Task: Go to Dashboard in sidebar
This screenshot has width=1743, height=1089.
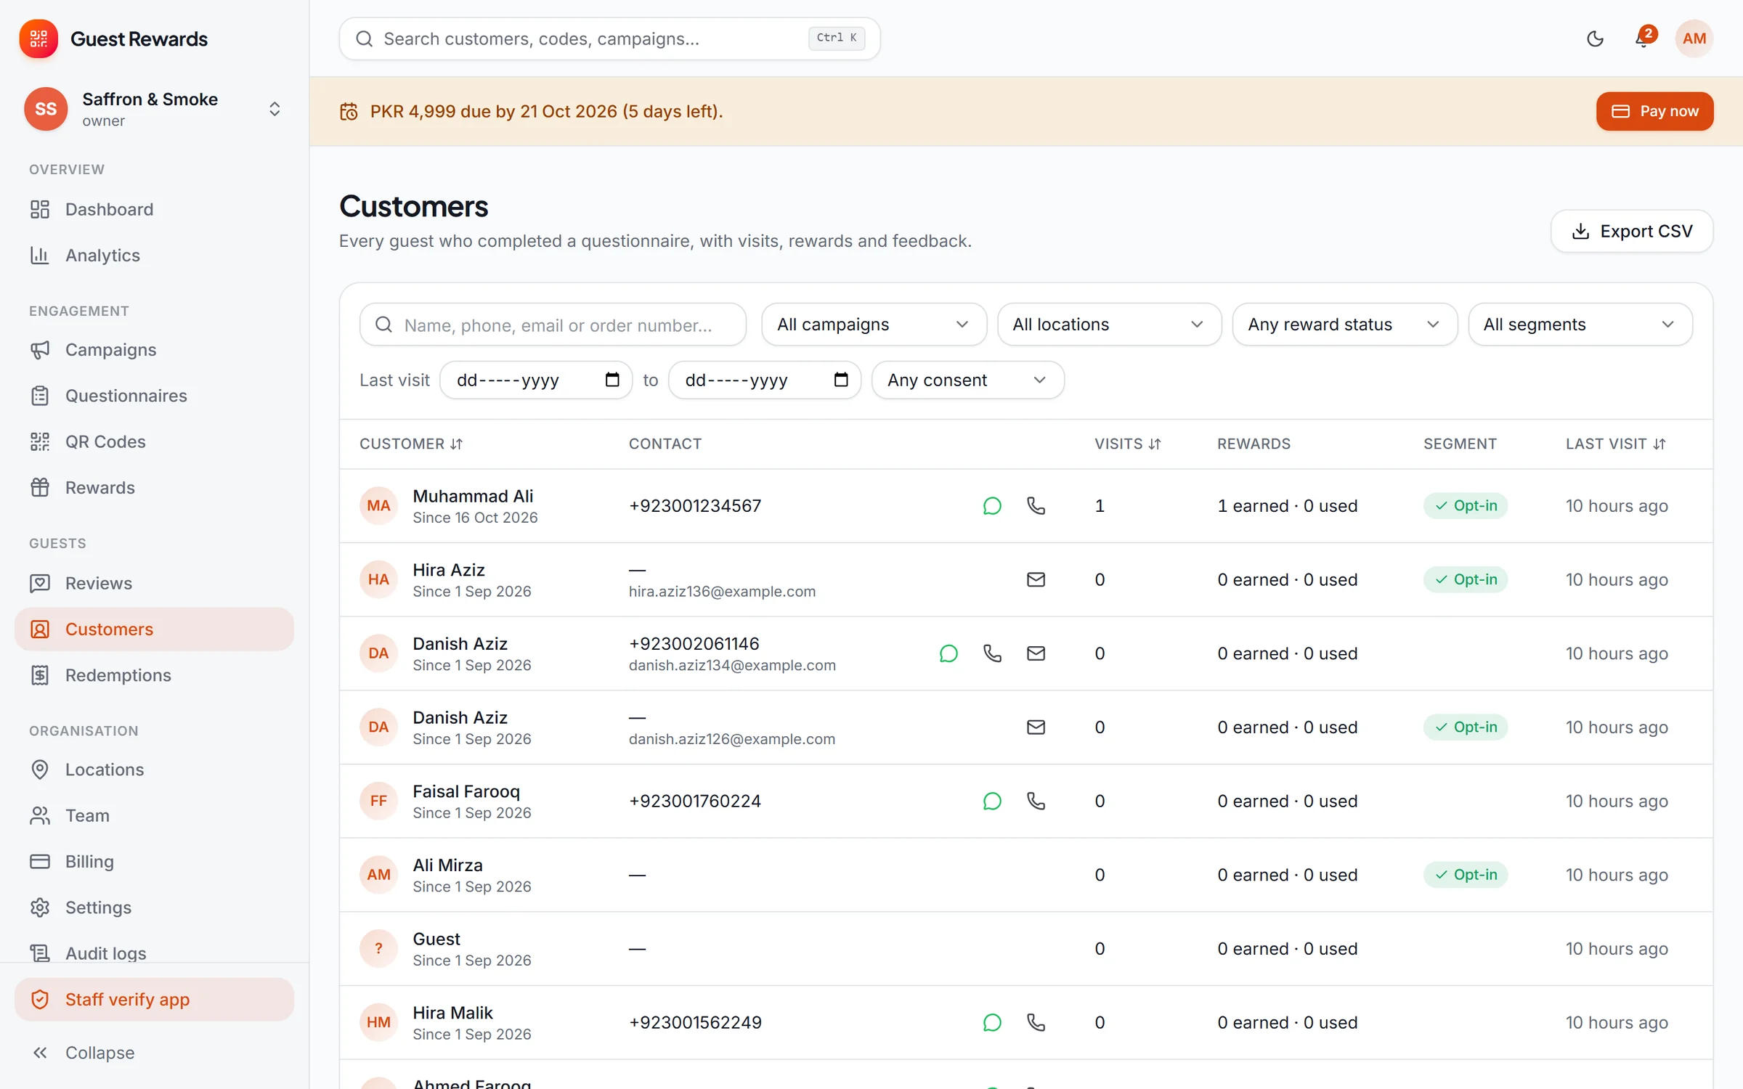Action: [154, 210]
